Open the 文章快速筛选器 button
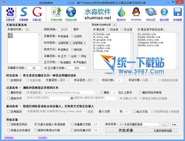 click(163, 131)
